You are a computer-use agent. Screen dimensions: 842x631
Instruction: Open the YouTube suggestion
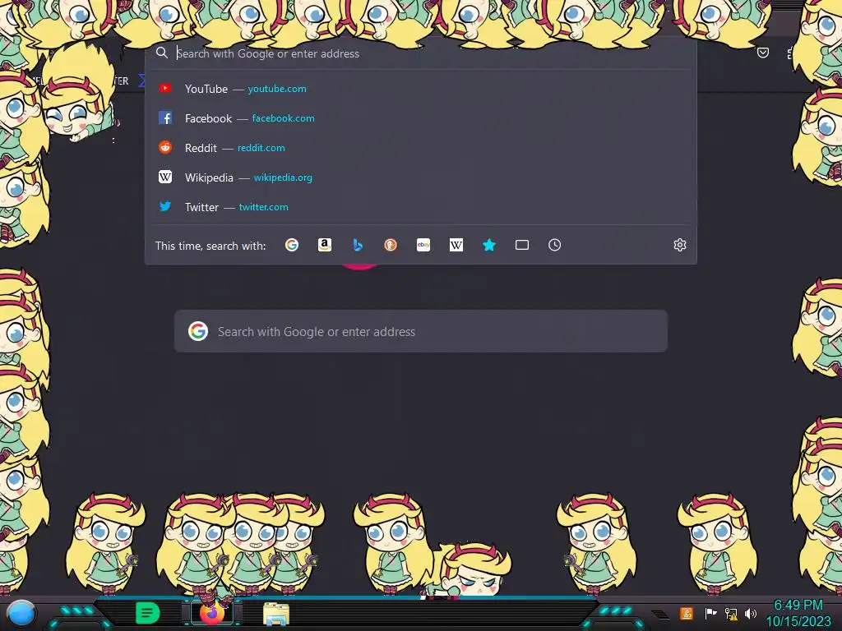coord(420,89)
